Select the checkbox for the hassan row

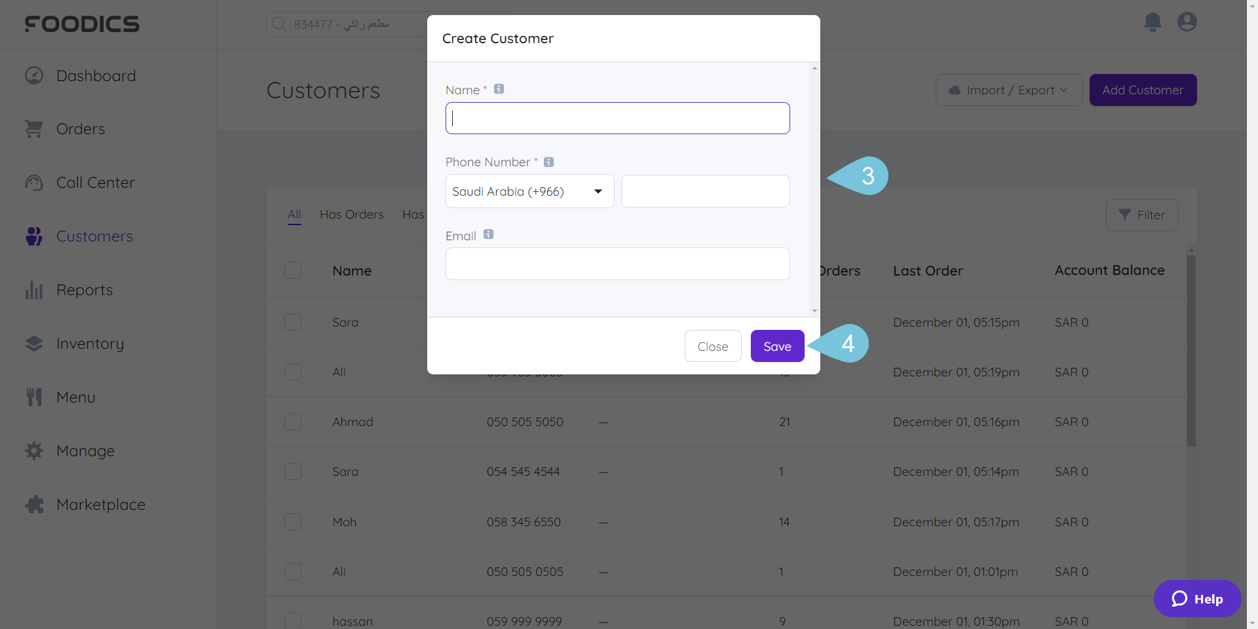point(293,620)
